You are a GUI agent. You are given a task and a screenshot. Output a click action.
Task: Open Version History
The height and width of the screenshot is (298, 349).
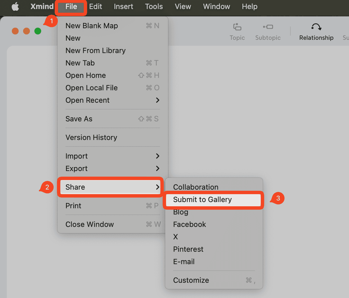coord(113,137)
